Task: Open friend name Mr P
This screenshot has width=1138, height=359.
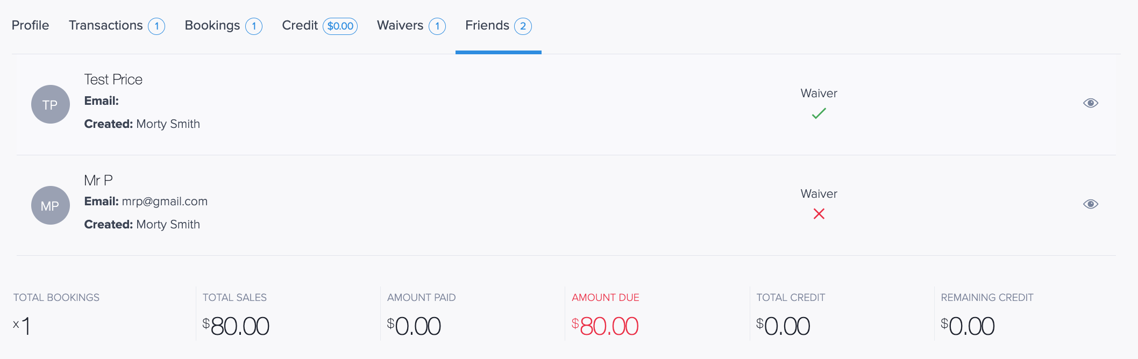Action: click(98, 180)
